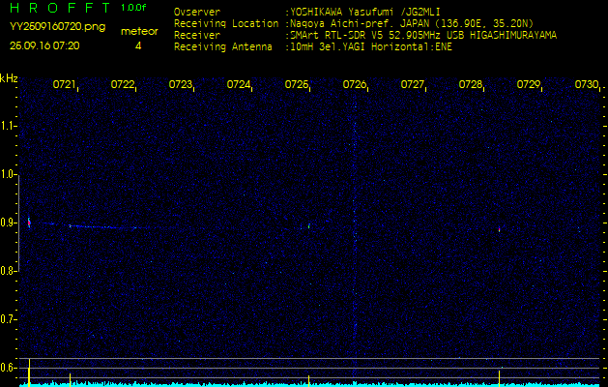This screenshot has width=608, height=387.
Task: Click the date stamp 25.09.16 07:20
Action: point(44,45)
